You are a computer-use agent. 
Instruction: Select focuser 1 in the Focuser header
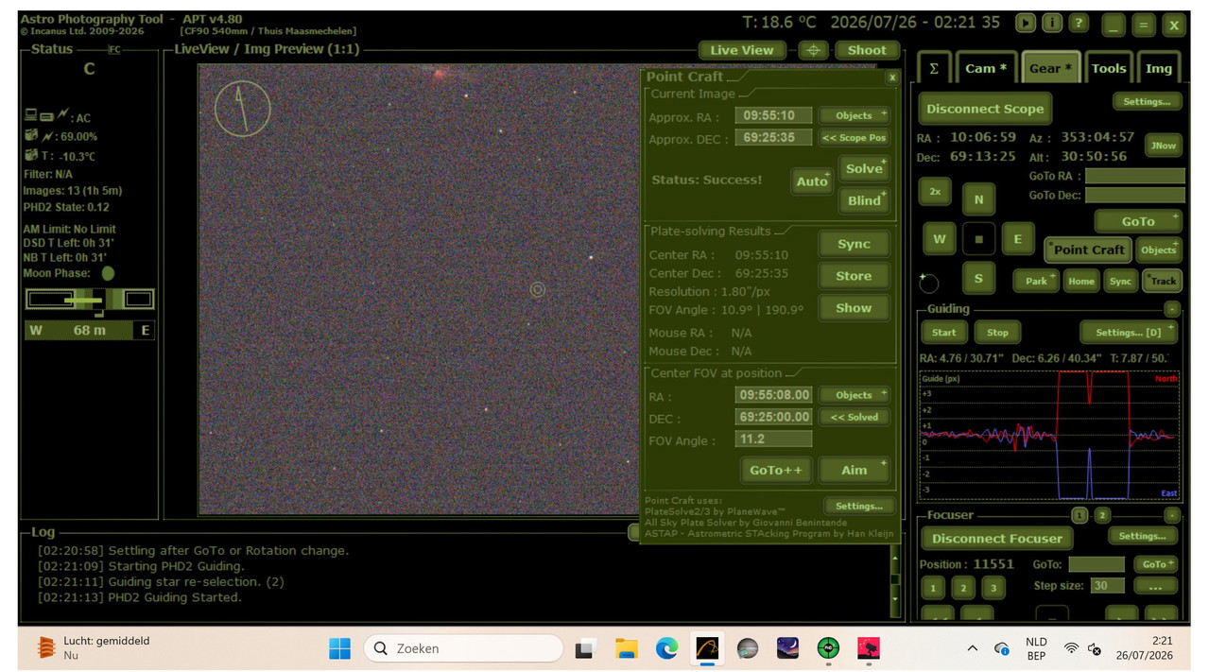(x=1079, y=515)
